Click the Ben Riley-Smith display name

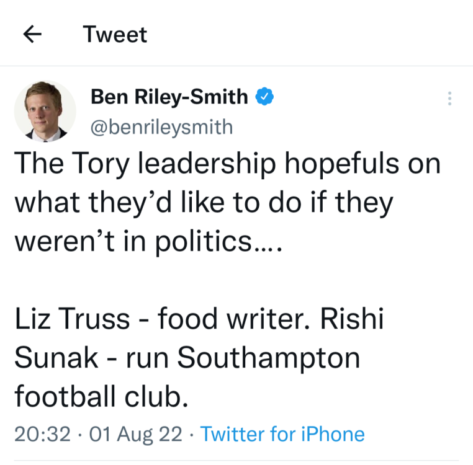169,97
